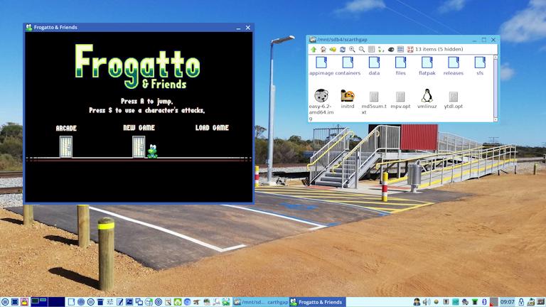
Task: Click volume speaker icon in tray
Action: pyautogui.click(x=427, y=302)
